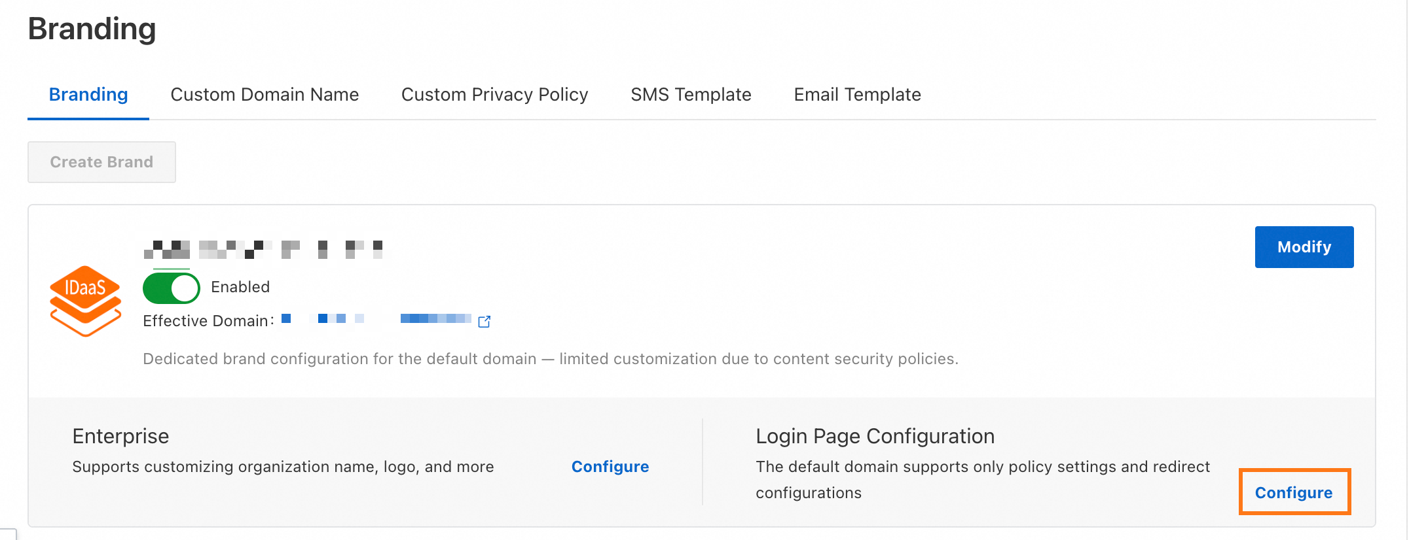Click the dedicated brand configuration description text

(550, 359)
